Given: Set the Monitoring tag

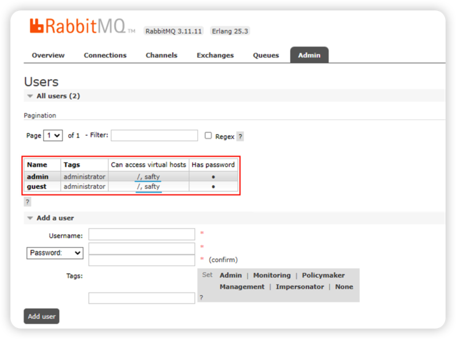Looking at the screenshot, I should click(272, 275).
